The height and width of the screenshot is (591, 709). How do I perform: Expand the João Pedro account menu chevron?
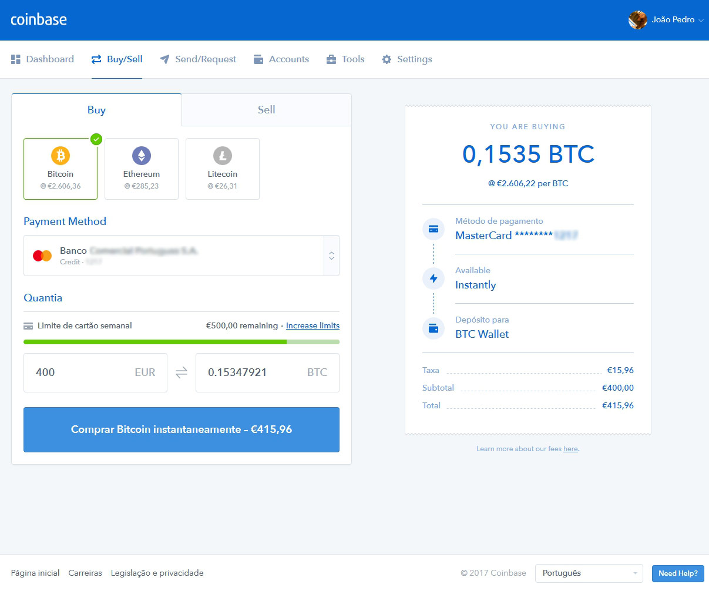point(701,21)
